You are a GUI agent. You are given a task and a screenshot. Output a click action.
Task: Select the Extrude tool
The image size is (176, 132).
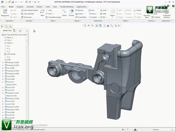[71, 13]
